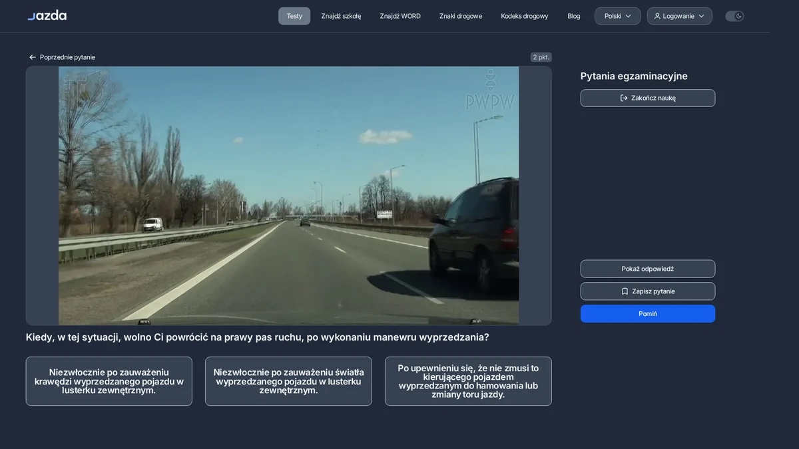The image size is (799, 449).
Task: Navigate to Znaki drogowe
Action: pyautogui.click(x=461, y=16)
